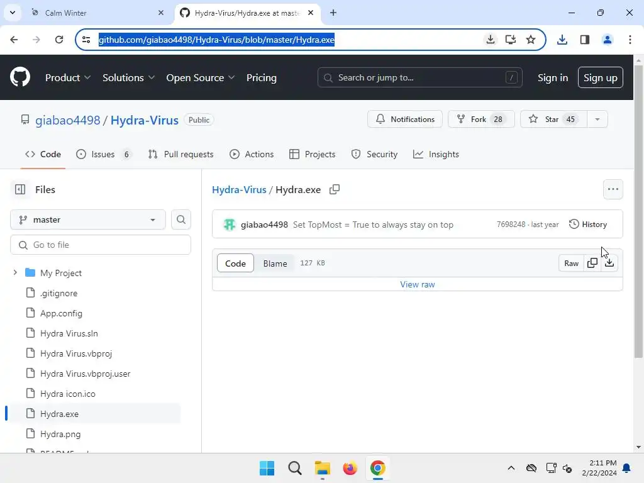The image size is (644, 483).
Task: Expand the My Project folder
Action: pyautogui.click(x=15, y=273)
